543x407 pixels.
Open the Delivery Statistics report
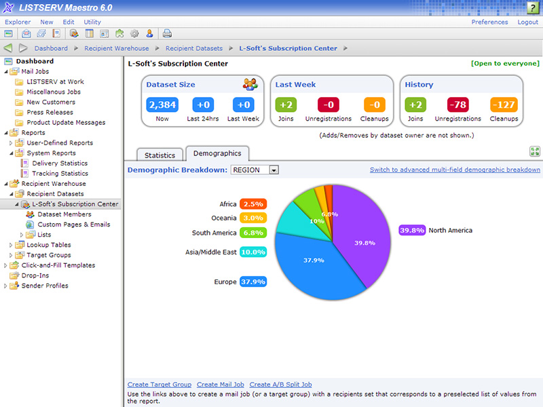[60, 163]
